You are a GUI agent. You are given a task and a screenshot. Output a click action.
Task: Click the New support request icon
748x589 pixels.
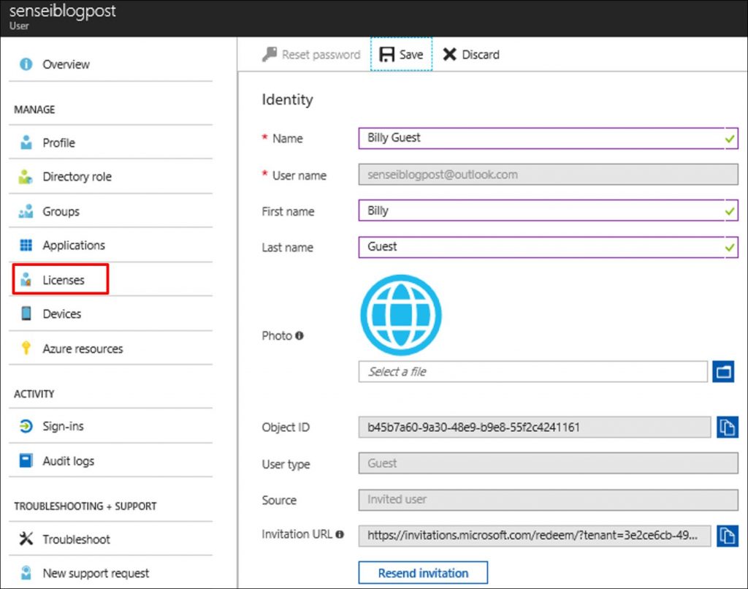pos(26,573)
